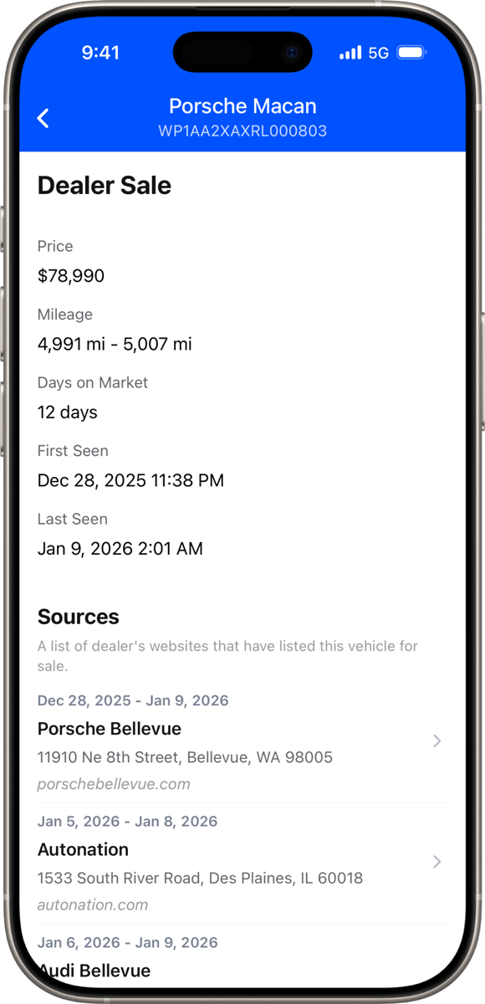This screenshot has height=1004, width=485.
Task: Open the Autonation source chevron
Action: (437, 863)
